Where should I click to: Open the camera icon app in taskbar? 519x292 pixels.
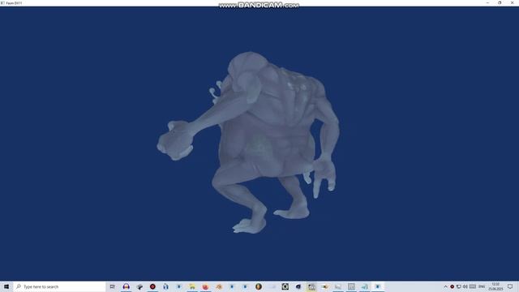pos(285,286)
